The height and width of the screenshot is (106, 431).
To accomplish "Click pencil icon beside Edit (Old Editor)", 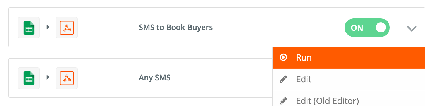I will pos(283,101).
